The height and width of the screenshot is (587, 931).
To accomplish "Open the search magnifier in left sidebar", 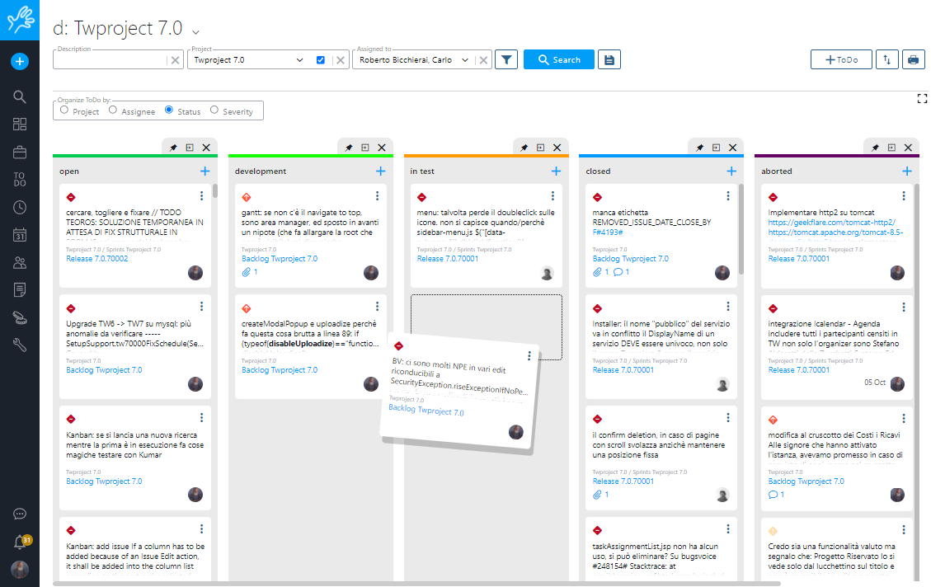I will [20, 96].
